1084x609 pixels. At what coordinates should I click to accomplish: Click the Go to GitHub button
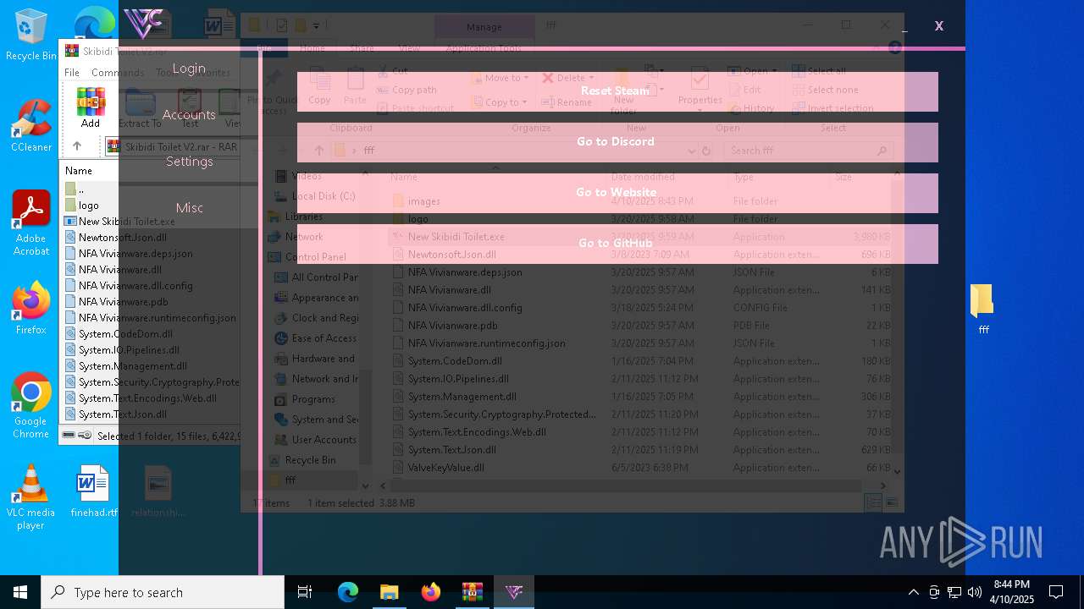(x=617, y=244)
